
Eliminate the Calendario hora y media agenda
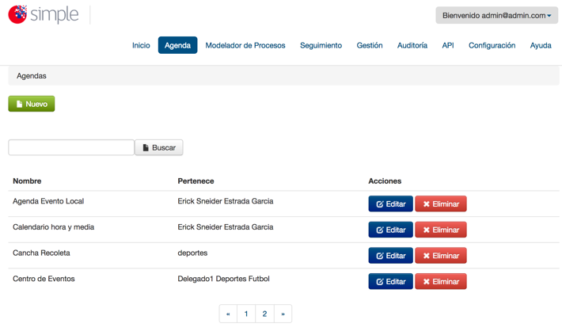pyautogui.click(x=441, y=230)
